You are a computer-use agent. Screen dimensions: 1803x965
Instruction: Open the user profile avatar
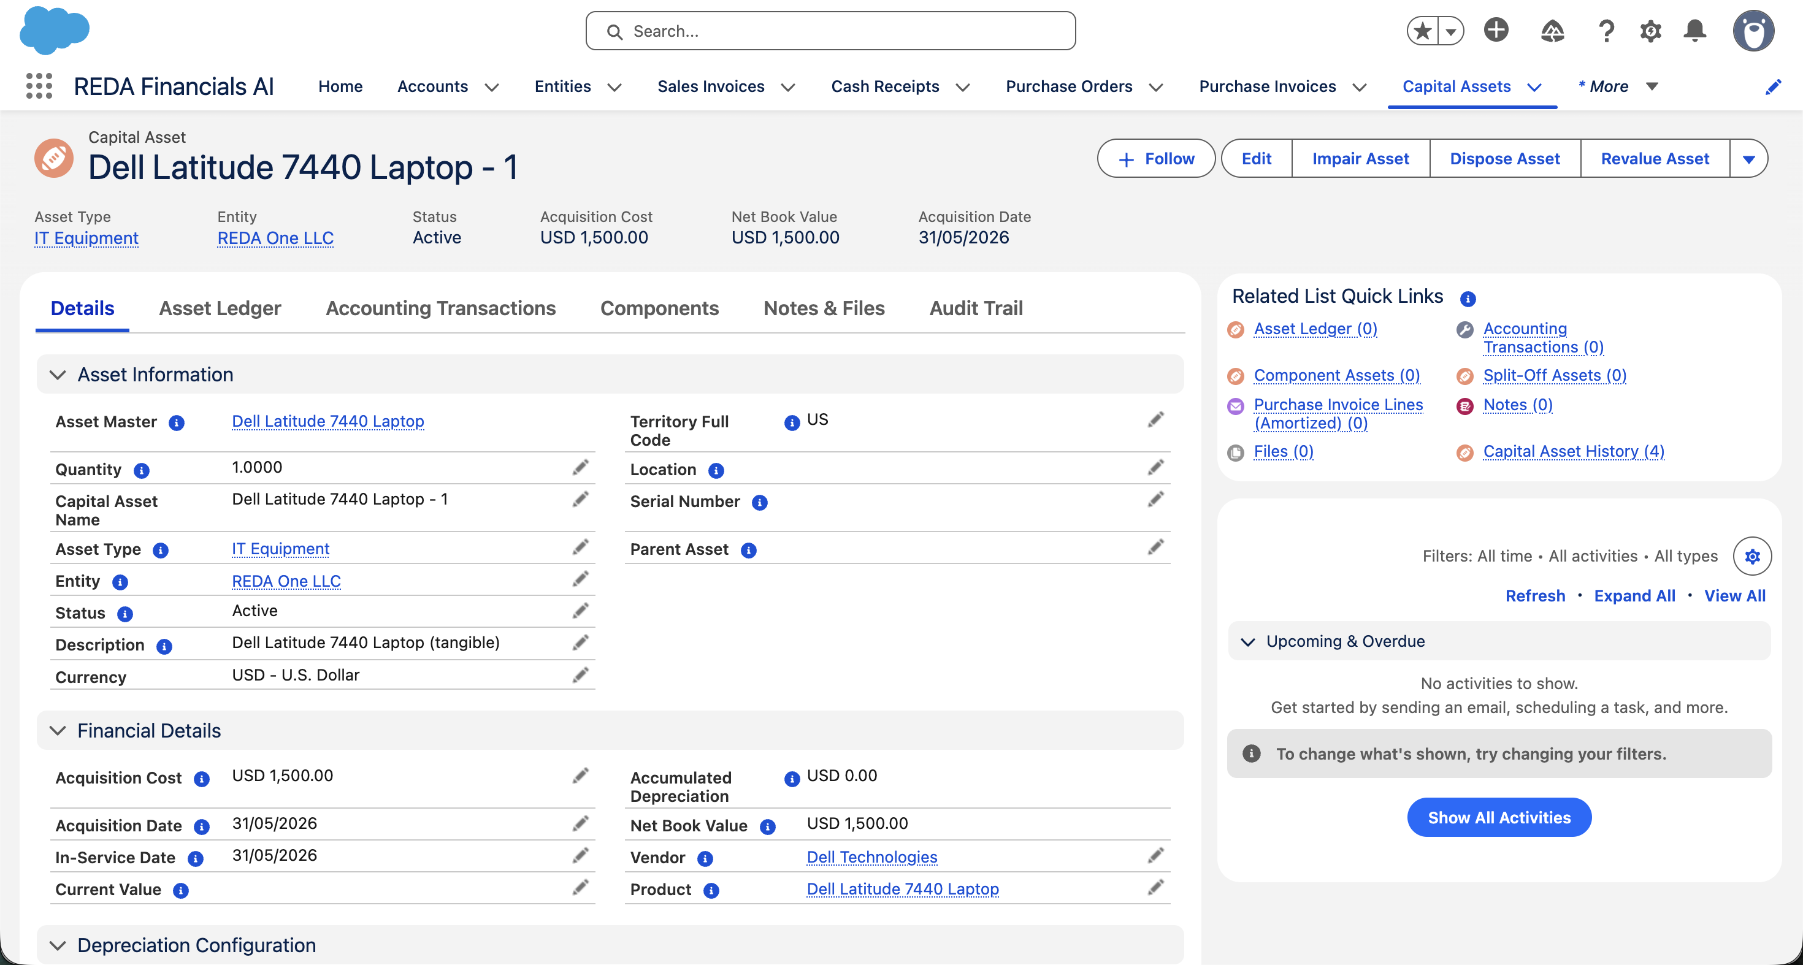(x=1753, y=31)
